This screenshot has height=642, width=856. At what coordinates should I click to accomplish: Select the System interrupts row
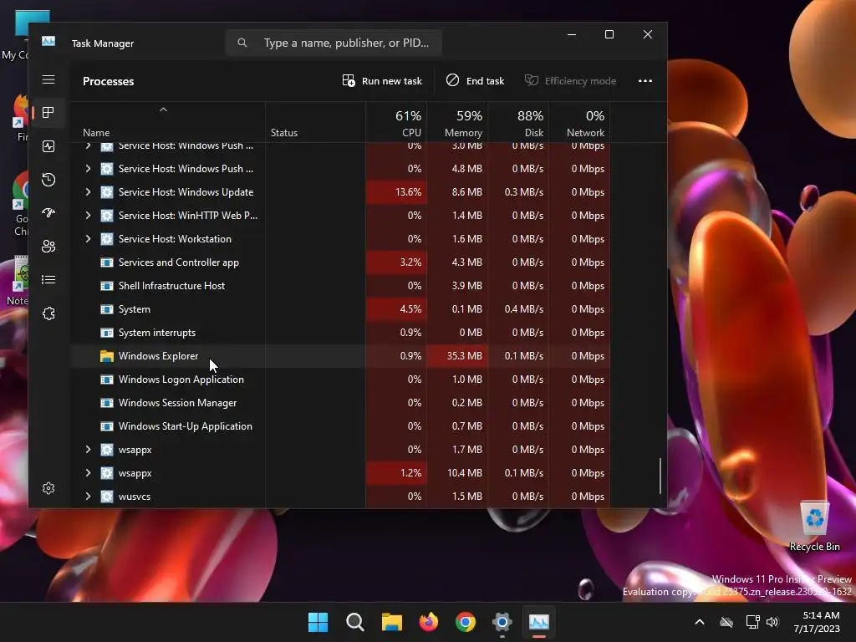pyautogui.click(x=340, y=333)
